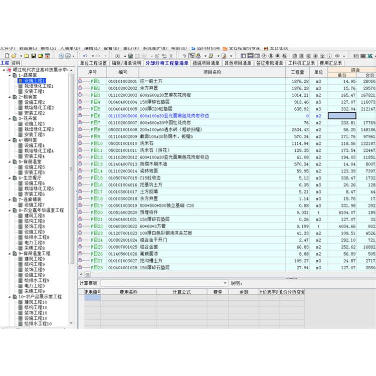Image resolution: width=376 pixels, height=376 pixels.
Task: Collapse the 1-蔬菜馆 tree node
Action: (x=10, y=75)
